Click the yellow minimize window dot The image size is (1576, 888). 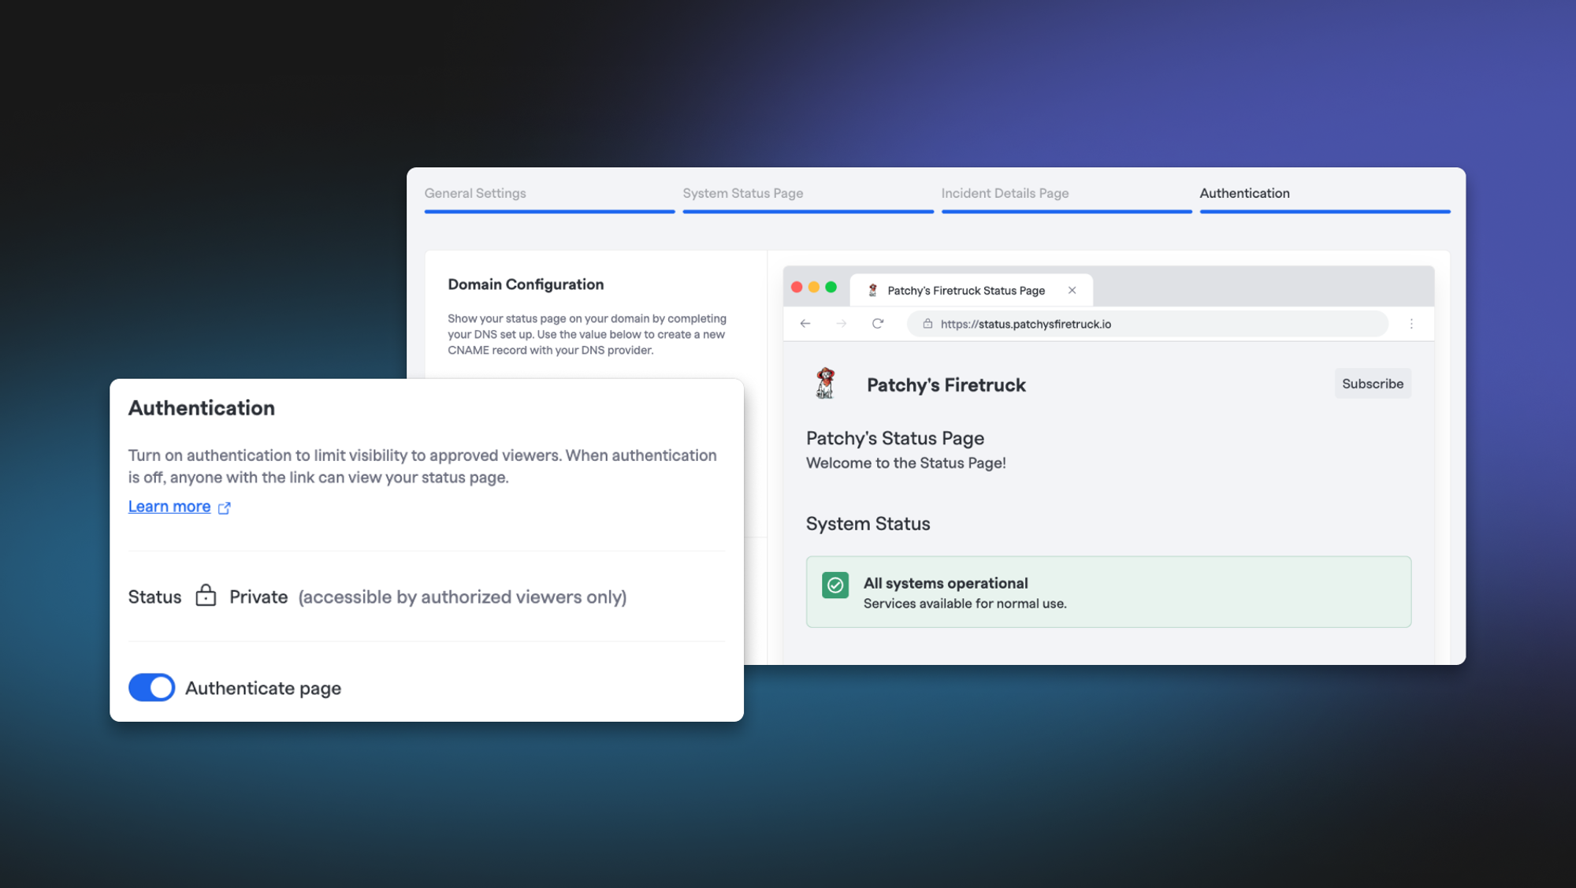(814, 288)
